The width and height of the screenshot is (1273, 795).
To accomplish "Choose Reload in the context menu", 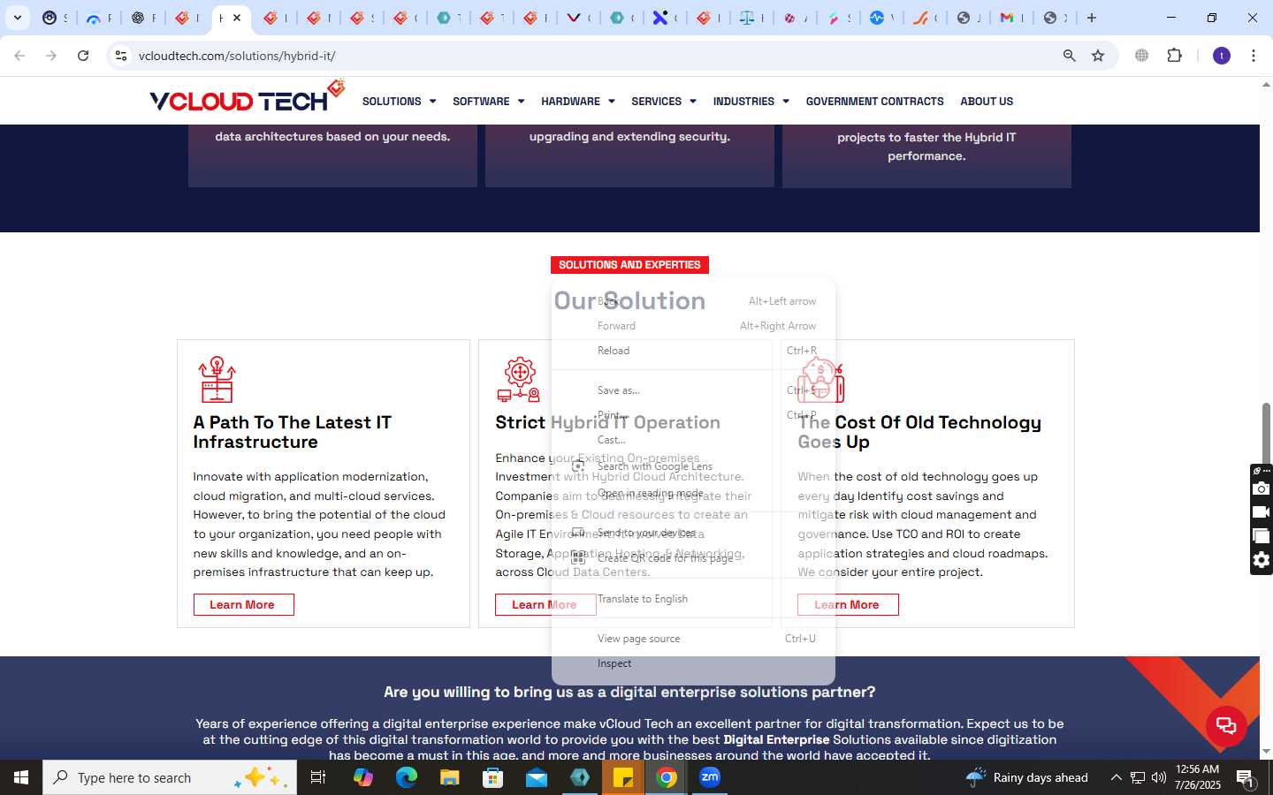I will point(693,351).
